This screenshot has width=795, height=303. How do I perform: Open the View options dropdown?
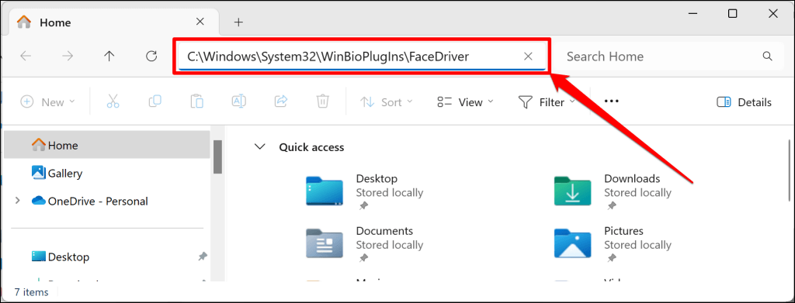(465, 102)
